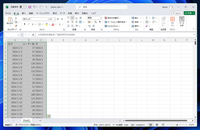Click the Clear eraser icon
200x130 pixels.
[x=147, y=26]
